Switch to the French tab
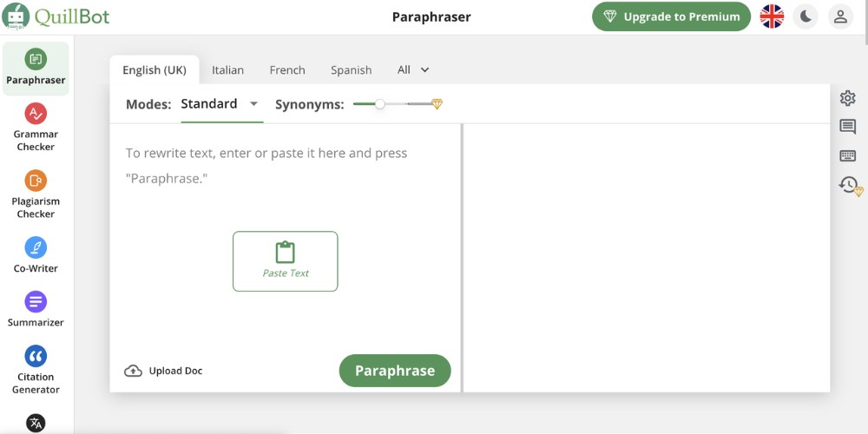868x434 pixels. click(x=287, y=70)
